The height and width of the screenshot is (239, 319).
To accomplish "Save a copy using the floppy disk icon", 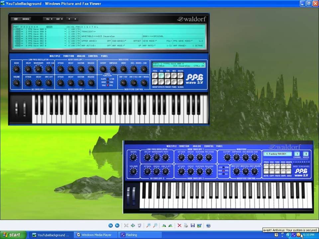I will [193, 225].
